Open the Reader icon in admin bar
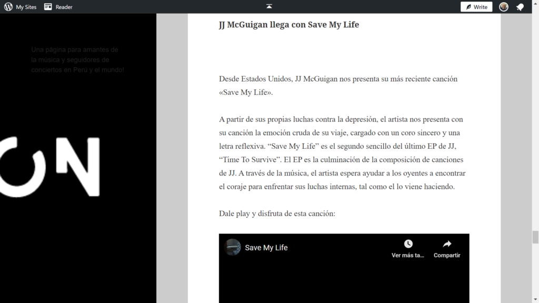The width and height of the screenshot is (539, 303). click(48, 7)
